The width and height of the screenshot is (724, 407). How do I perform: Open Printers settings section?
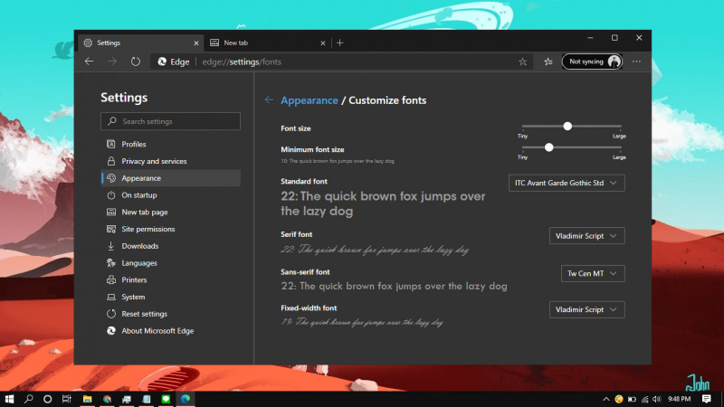[171, 280]
